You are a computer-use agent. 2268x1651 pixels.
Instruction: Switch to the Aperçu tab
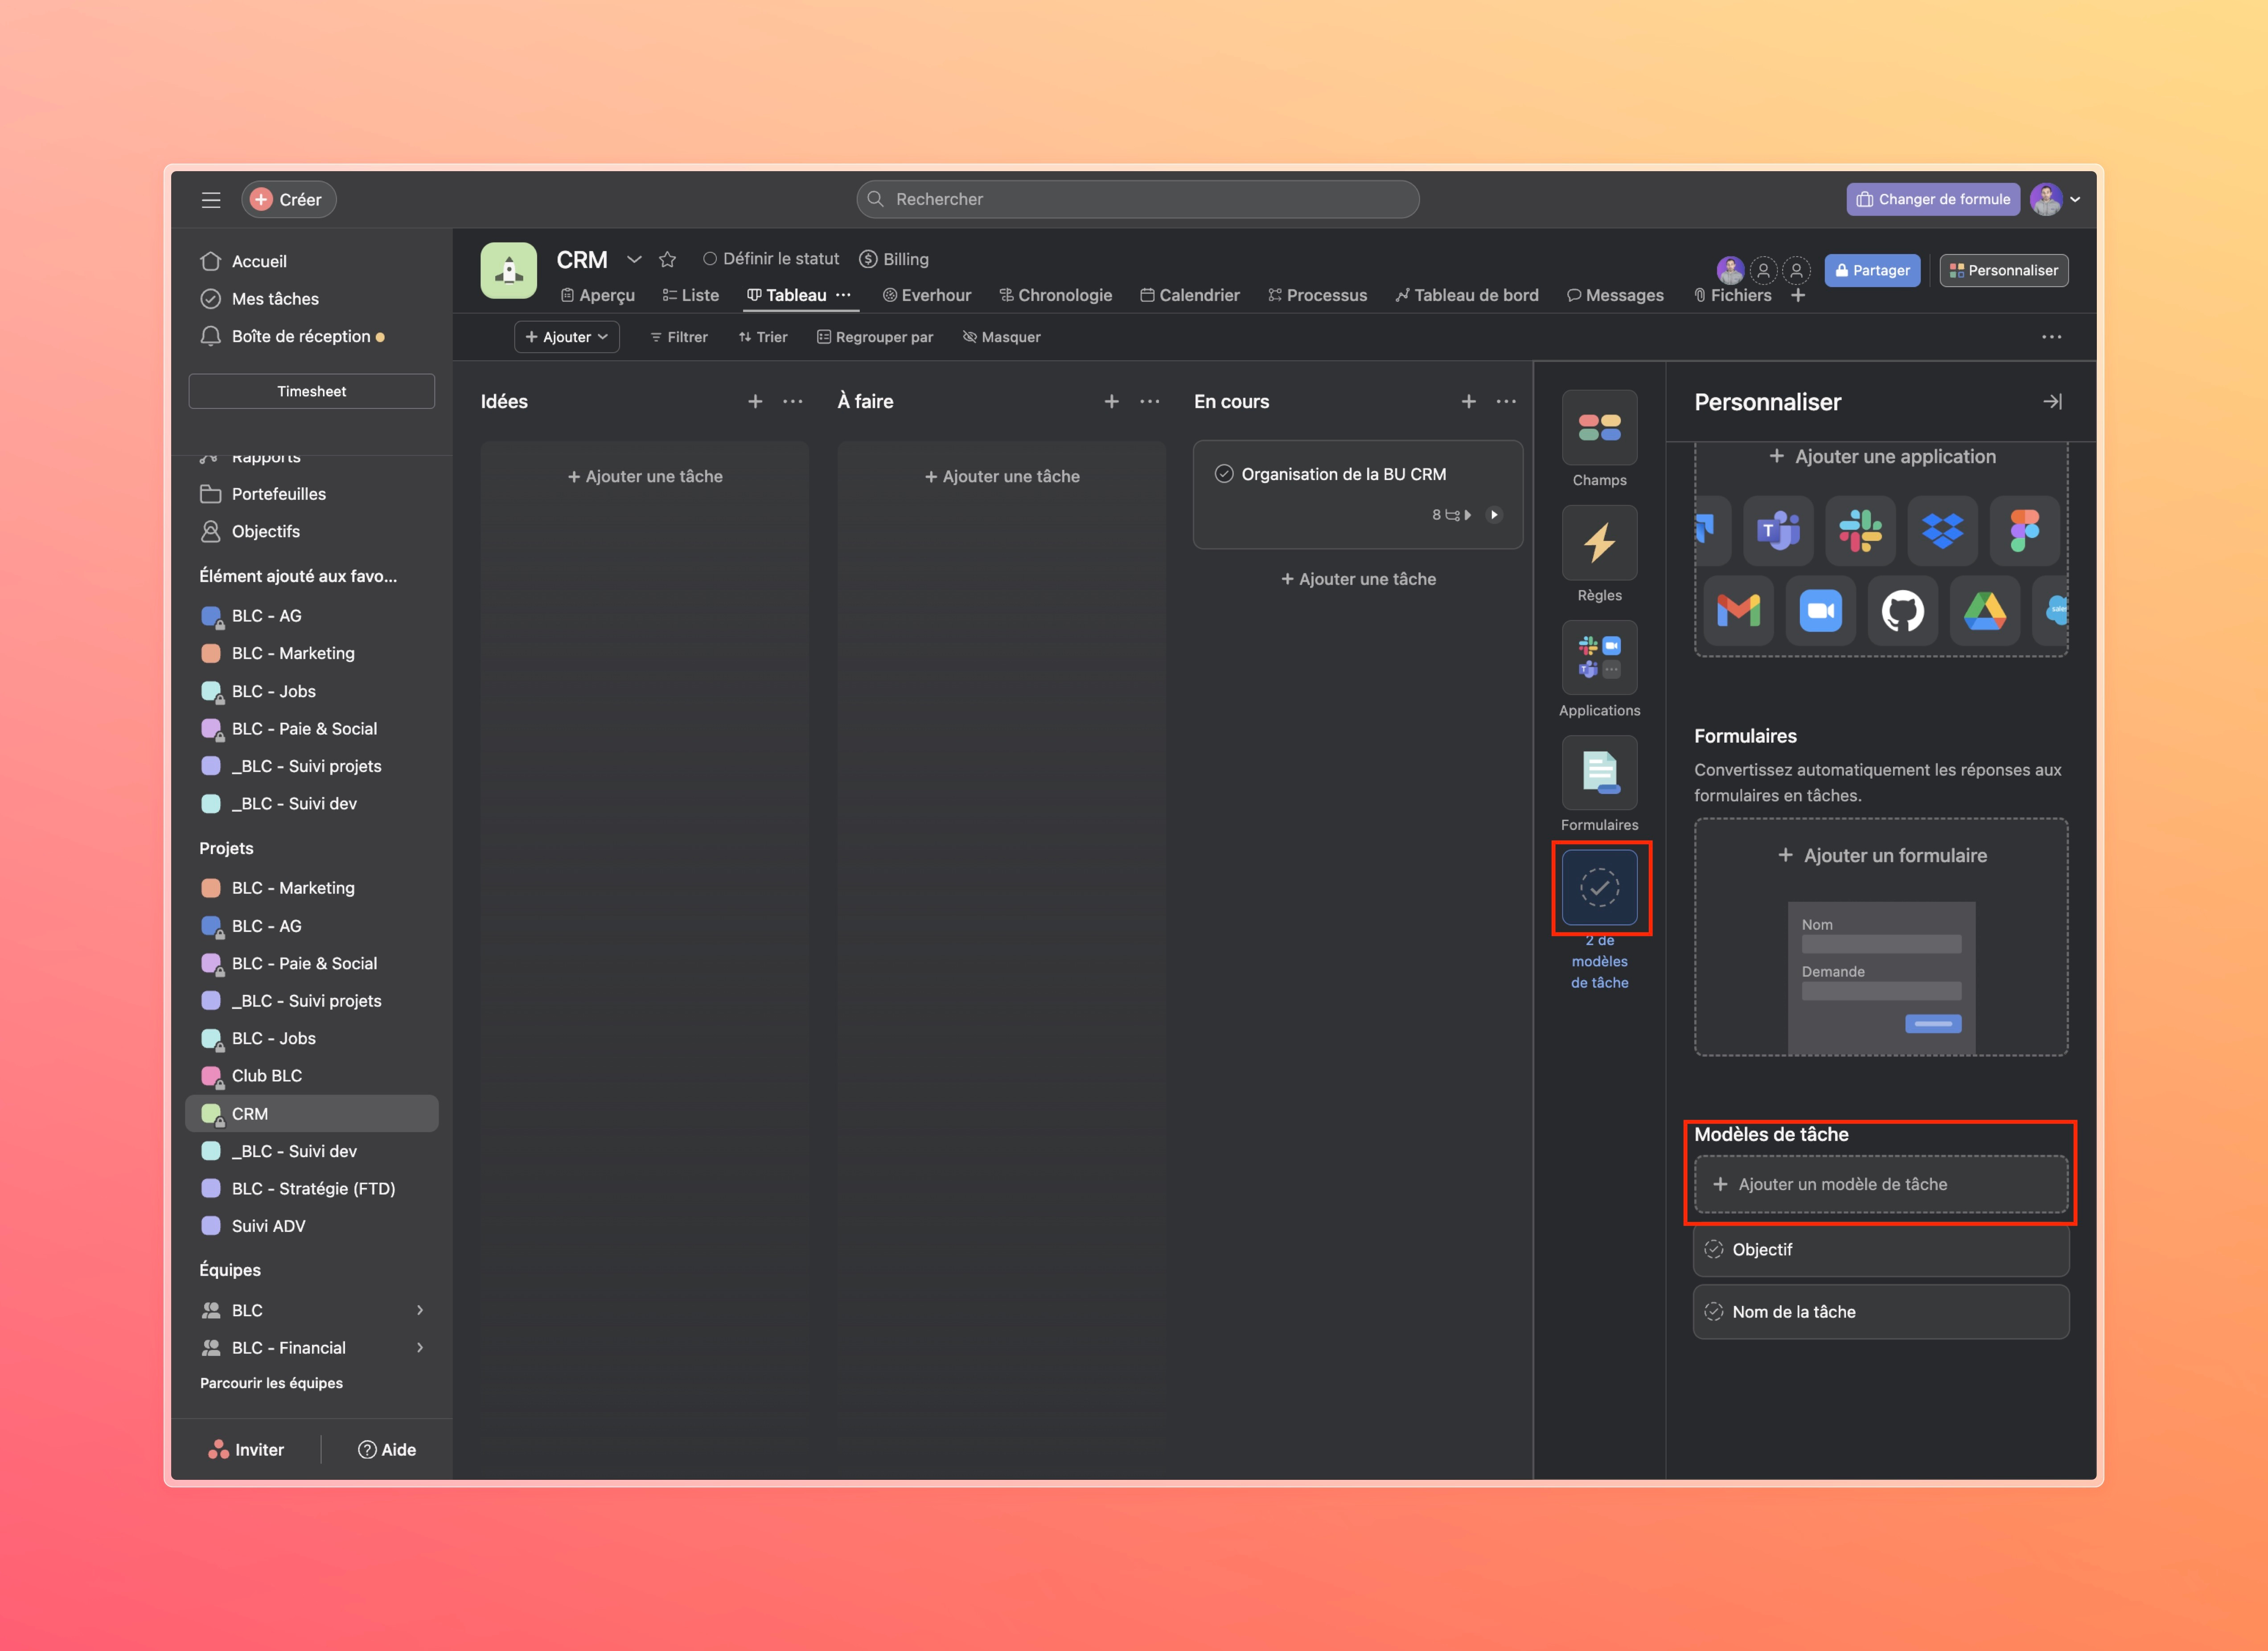[x=598, y=296]
